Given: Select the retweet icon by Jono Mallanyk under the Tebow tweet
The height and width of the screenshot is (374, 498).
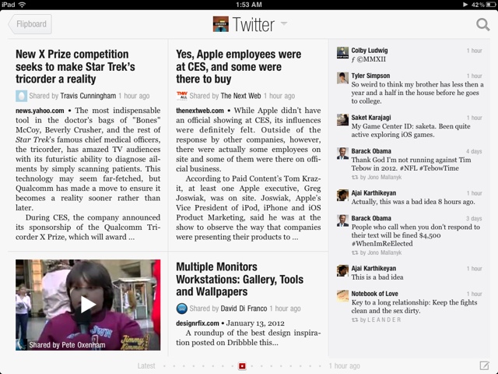Looking at the screenshot, I should coord(355,177).
